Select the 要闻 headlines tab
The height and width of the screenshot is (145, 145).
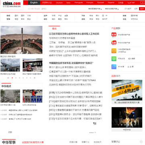pos(54,29)
